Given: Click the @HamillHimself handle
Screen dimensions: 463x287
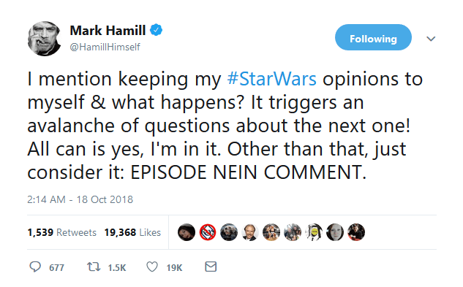Looking at the screenshot, I should click(105, 47).
